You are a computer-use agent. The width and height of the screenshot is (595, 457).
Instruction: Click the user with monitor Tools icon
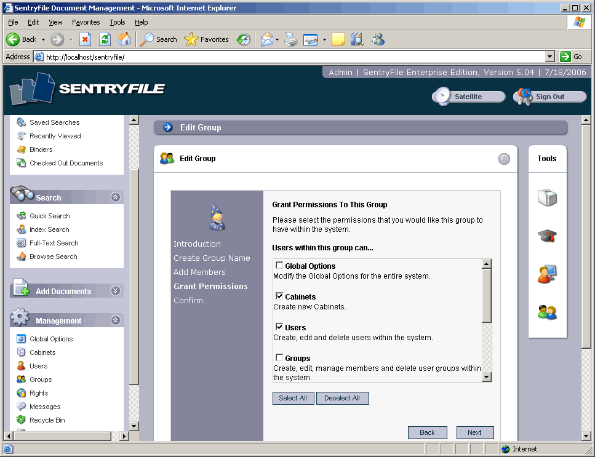click(547, 274)
